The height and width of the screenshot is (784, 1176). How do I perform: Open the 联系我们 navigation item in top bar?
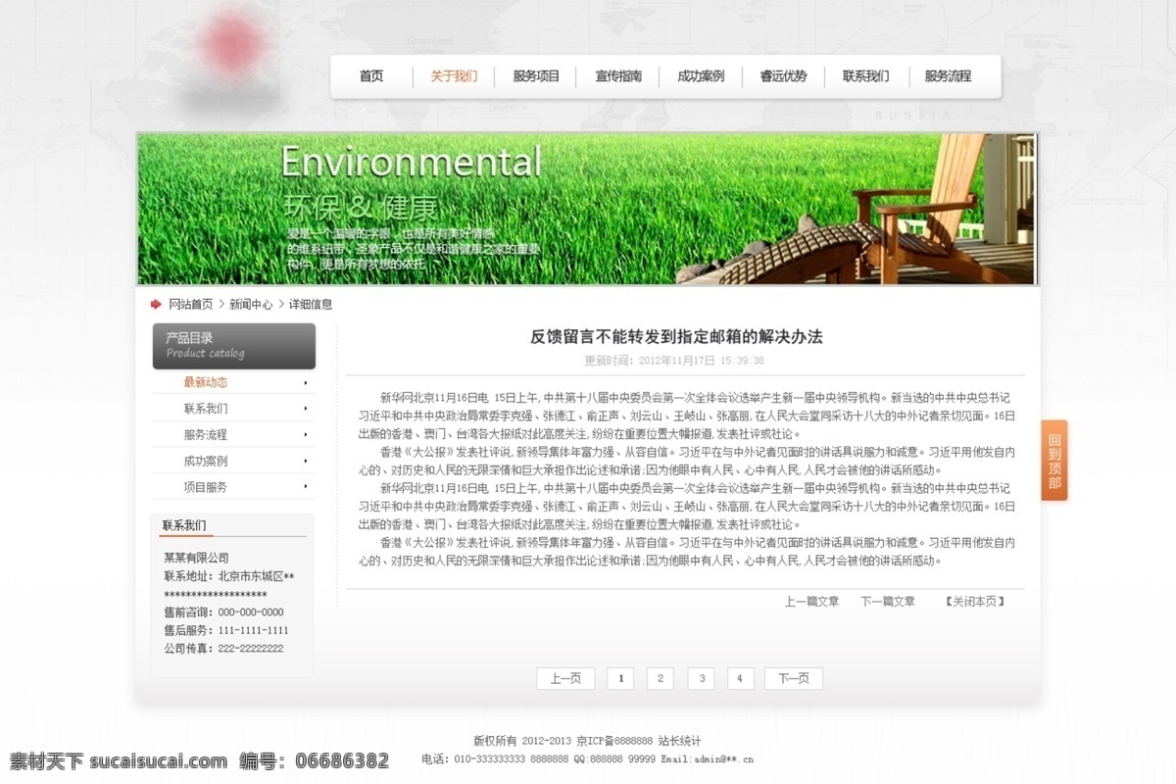point(865,76)
